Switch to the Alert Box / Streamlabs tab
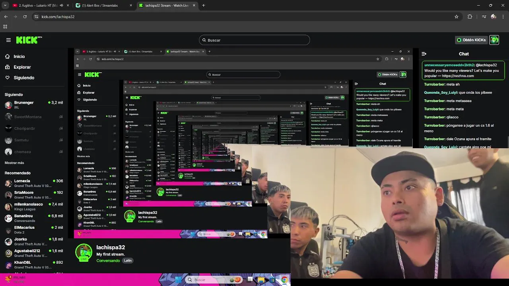The image size is (509, 286). click(x=103, y=6)
